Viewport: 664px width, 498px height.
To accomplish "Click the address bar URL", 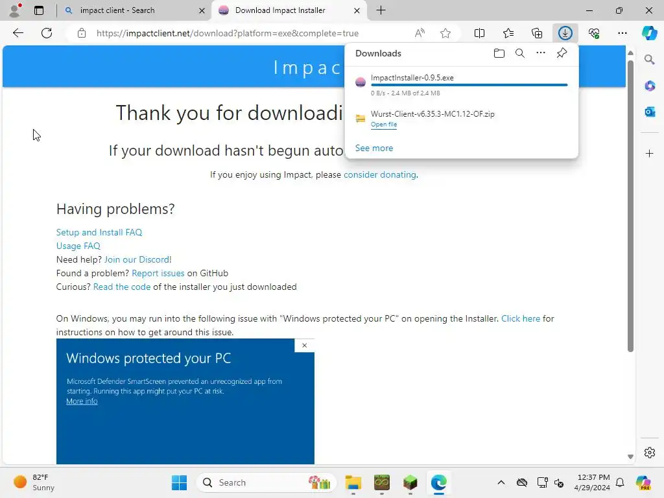I will pos(228,33).
